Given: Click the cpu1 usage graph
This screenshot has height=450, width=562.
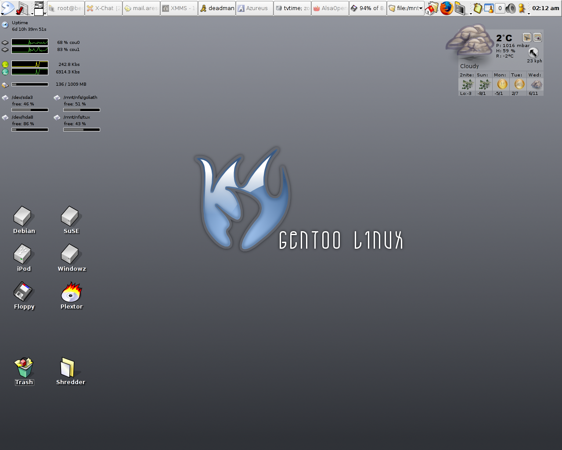Looking at the screenshot, I should click(30, 50).
